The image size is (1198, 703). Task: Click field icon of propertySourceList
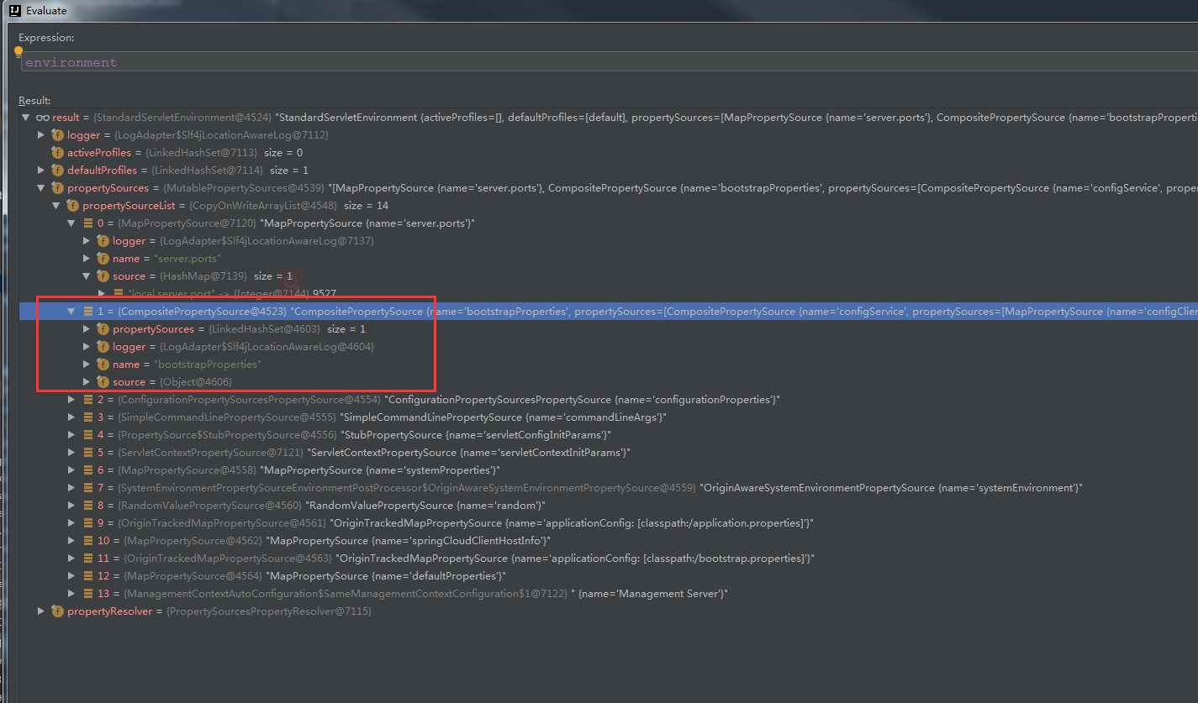click(72, 206)
